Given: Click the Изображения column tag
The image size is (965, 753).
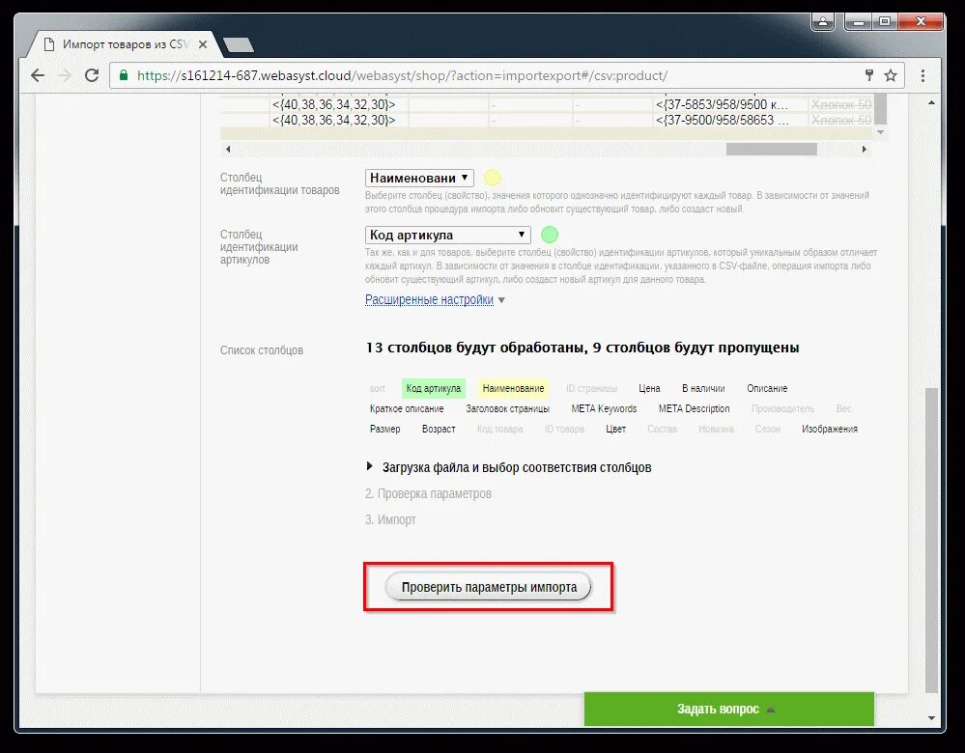Looking at the screenshot, I should click(830, 429).
